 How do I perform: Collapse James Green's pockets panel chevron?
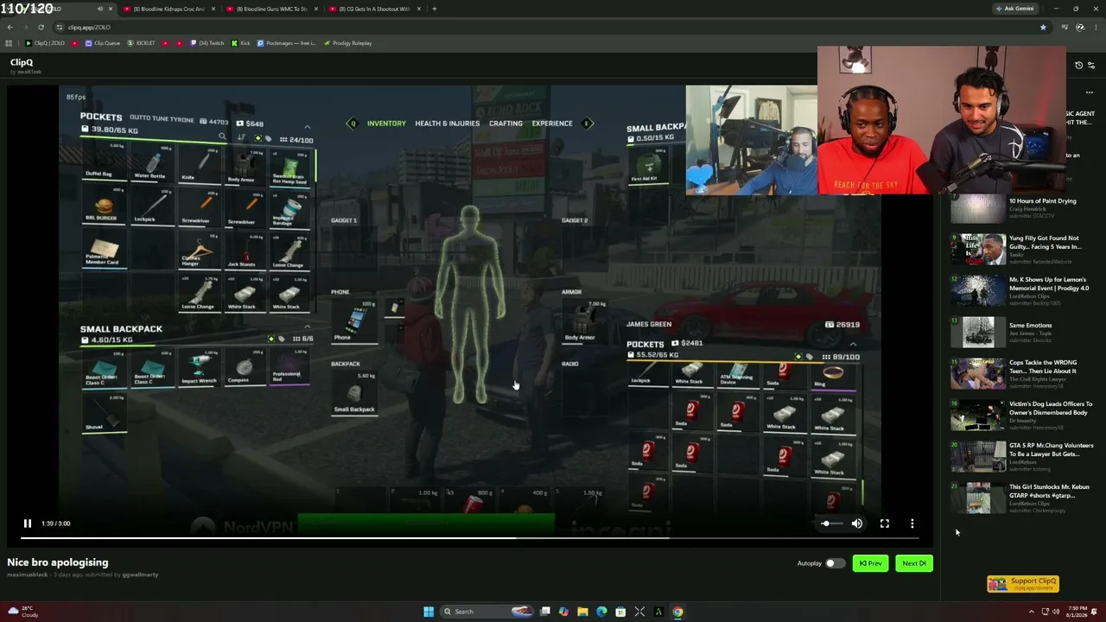click(853, 344)
